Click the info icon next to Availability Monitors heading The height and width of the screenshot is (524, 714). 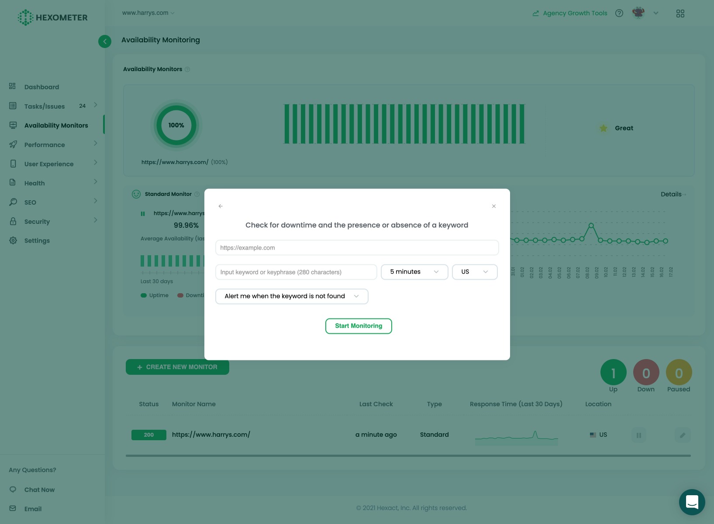(x=187, y=69)
